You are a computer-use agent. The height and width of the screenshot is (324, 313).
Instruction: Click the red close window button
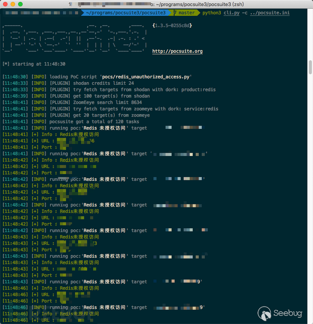click(x=5, y=4)
